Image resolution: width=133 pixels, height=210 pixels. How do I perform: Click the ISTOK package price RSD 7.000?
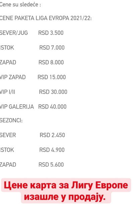click(52, 48)
